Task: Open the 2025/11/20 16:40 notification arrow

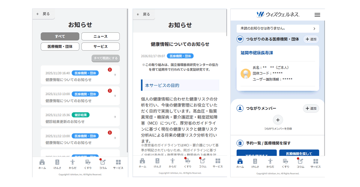Action: coord(115,75)
